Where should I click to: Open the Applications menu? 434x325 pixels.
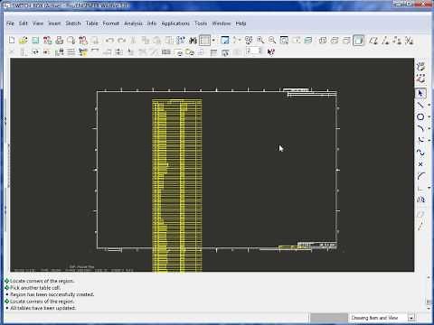175,23
